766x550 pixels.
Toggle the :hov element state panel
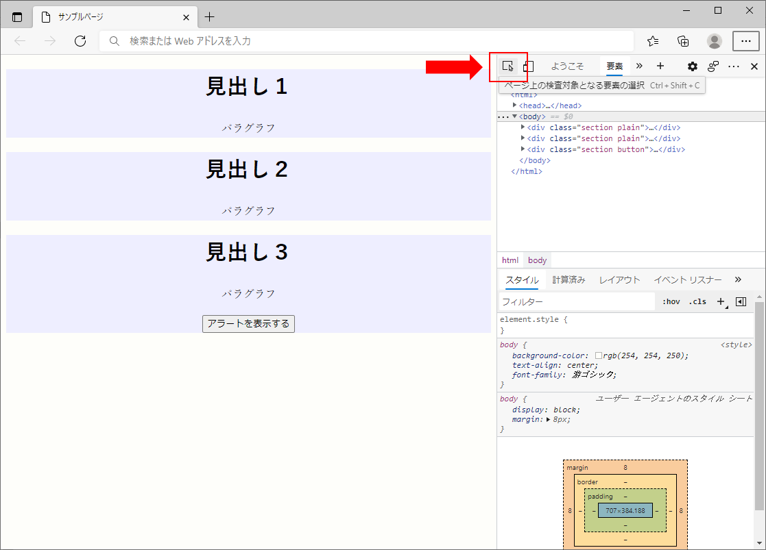(x=671, y=301)
